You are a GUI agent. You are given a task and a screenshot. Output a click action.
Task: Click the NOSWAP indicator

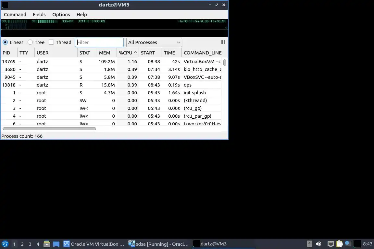[x=68, y=21]
